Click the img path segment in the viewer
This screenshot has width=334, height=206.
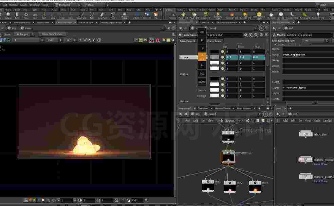click(12, 28)
